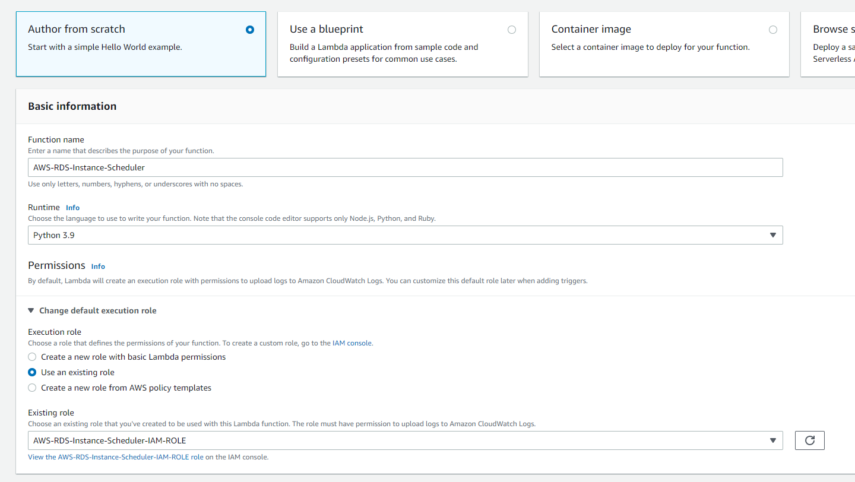
Task: Click the Info link next to Runtime
Action: 72,207
